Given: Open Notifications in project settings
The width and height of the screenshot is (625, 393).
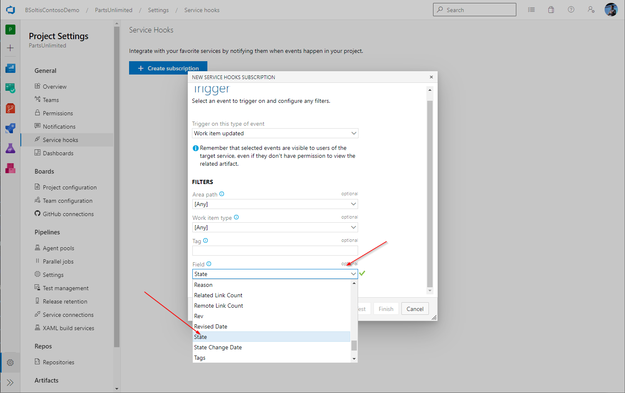Looking at the screenshot, I should [x=59, y=127].
